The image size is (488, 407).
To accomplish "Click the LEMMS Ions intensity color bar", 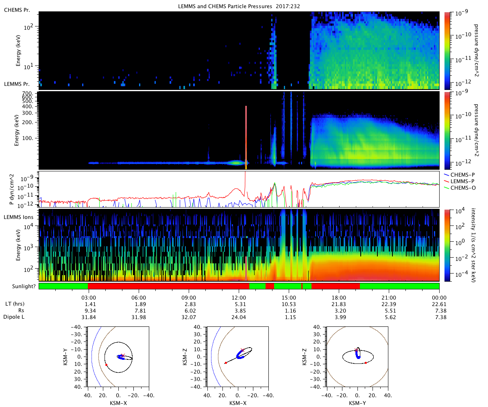I will click(447, 245).
